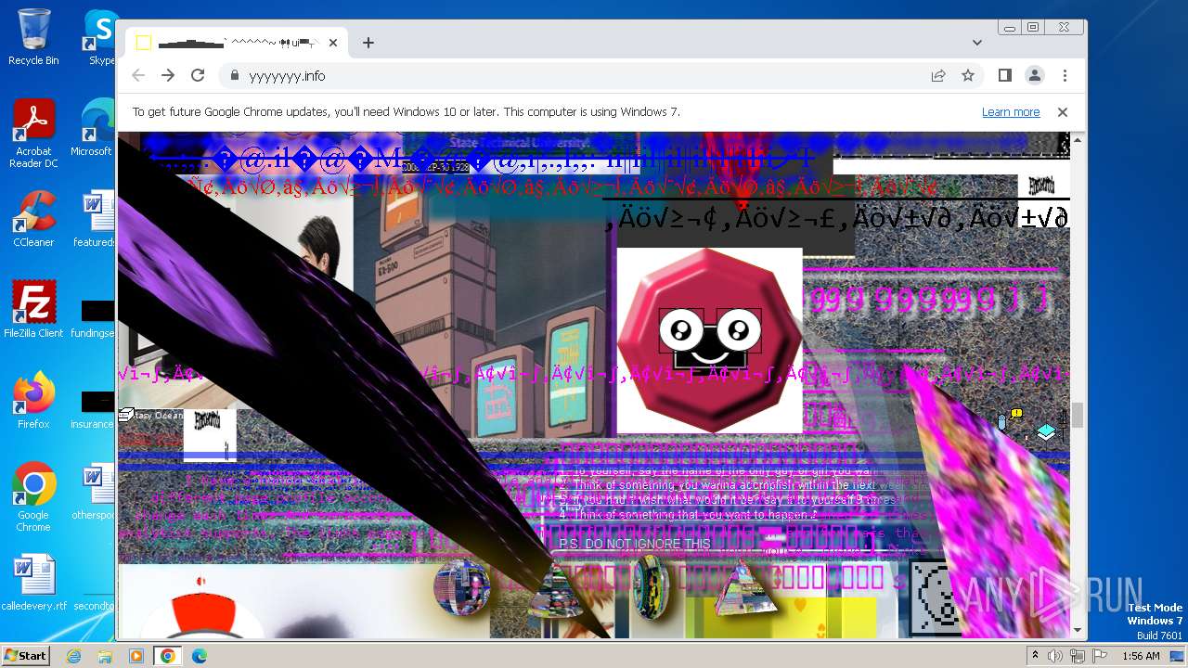The image size is (1188, 668).
Task: Open the Windows Start menu
Action: 25,655
